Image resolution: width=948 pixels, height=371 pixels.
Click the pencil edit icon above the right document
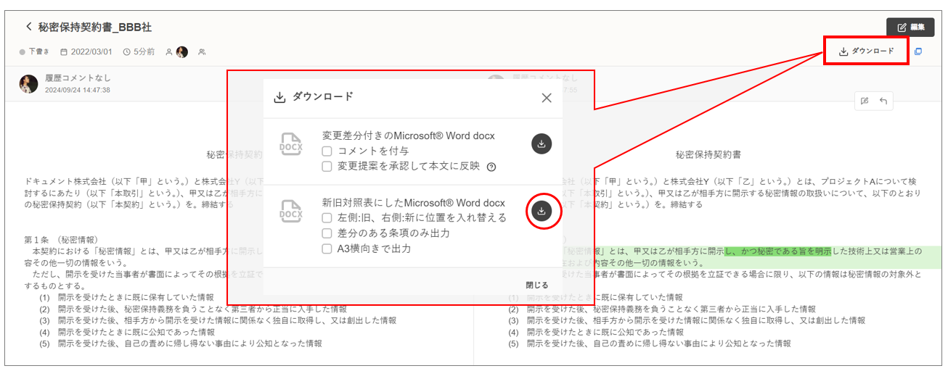865,101
